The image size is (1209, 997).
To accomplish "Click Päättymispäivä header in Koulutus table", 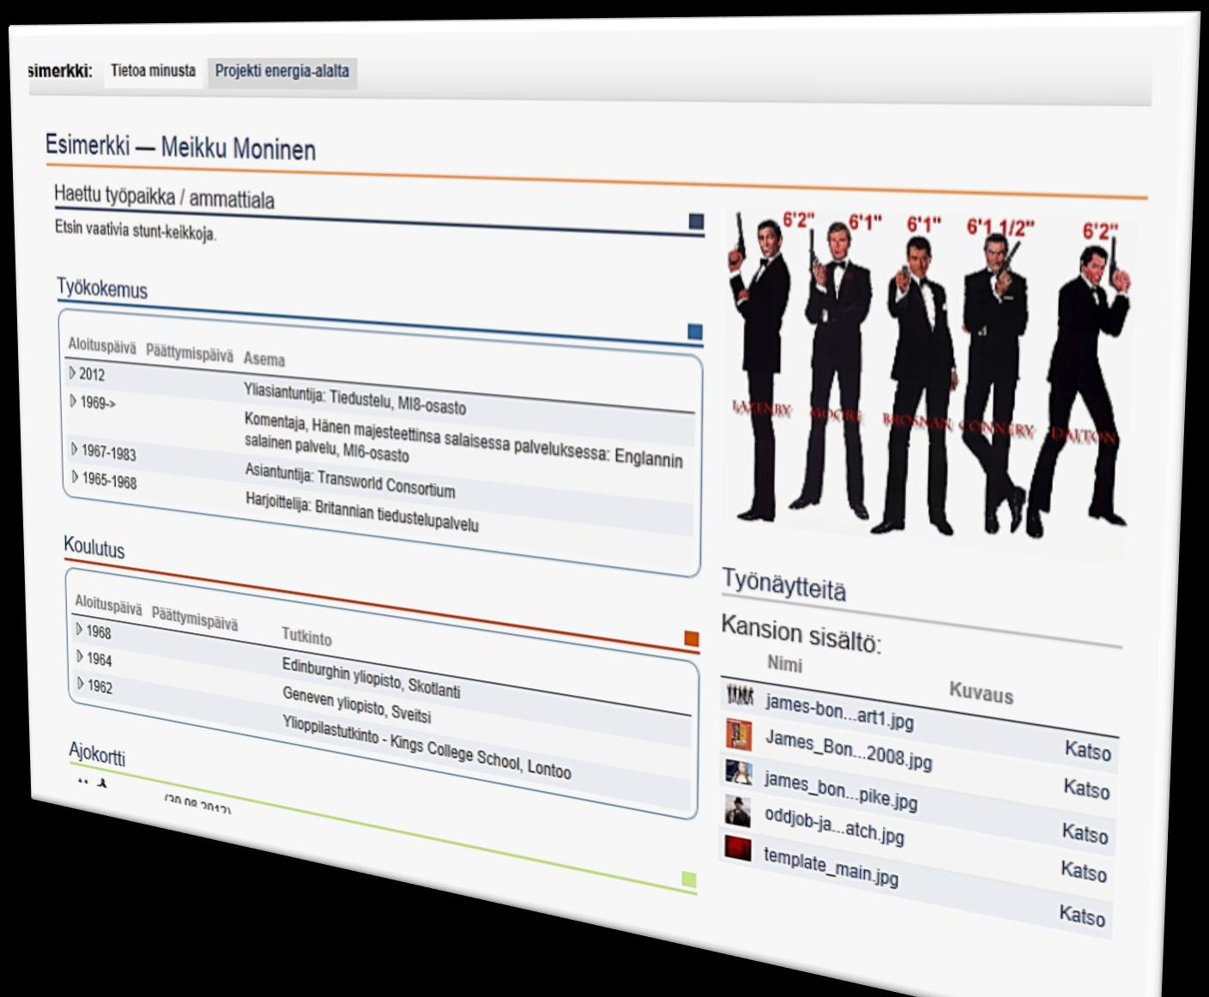I will pos(195,619).
